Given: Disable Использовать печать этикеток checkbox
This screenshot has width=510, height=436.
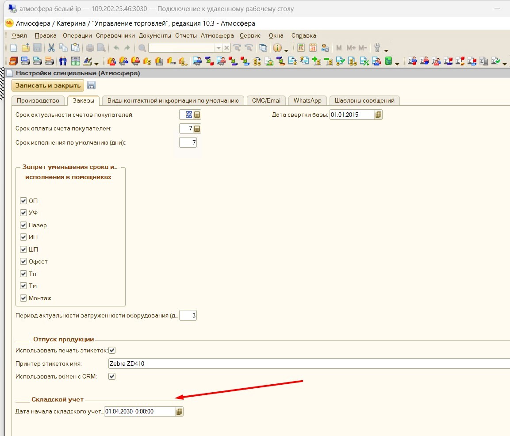Looking at the screenshot, I should [112, 350].
